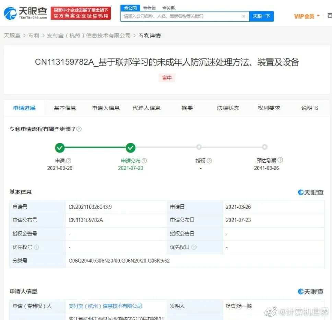Select publication number CN113159782A in table
This screenshot has height=320, width=332.
coord(86,220)
